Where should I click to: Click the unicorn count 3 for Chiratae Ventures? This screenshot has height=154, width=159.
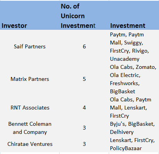tap(84, 144)
